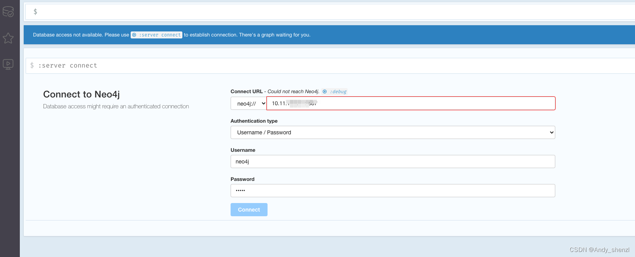Click the Connect button
Image resolution: width=635 pixels, height=257 pixels.
tap(249, 210)
